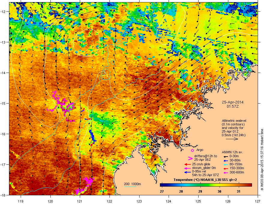The width and height of the screenshot is (264, 204).
Task: Click latitude axis label -12
Action: coord(3,12)
